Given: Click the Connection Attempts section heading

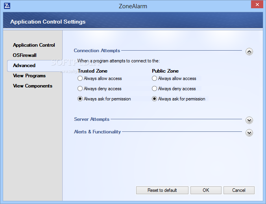Looking at the screenshot, I should click(x=97, y=51).
